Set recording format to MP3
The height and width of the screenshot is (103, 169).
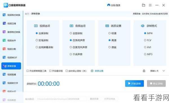tap(148, 54)
